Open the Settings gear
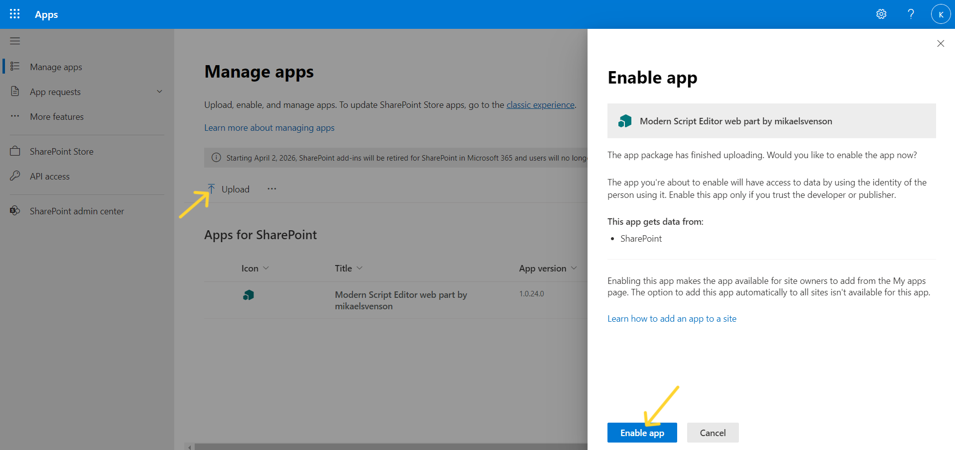Viewport: 955px width, 450px height. pyautogui.click(x=881, y=14)
